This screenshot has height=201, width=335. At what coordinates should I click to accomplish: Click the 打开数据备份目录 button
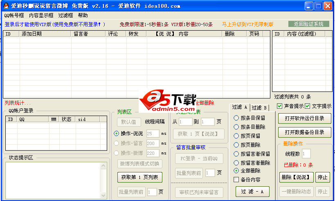(x=304, y=132)
